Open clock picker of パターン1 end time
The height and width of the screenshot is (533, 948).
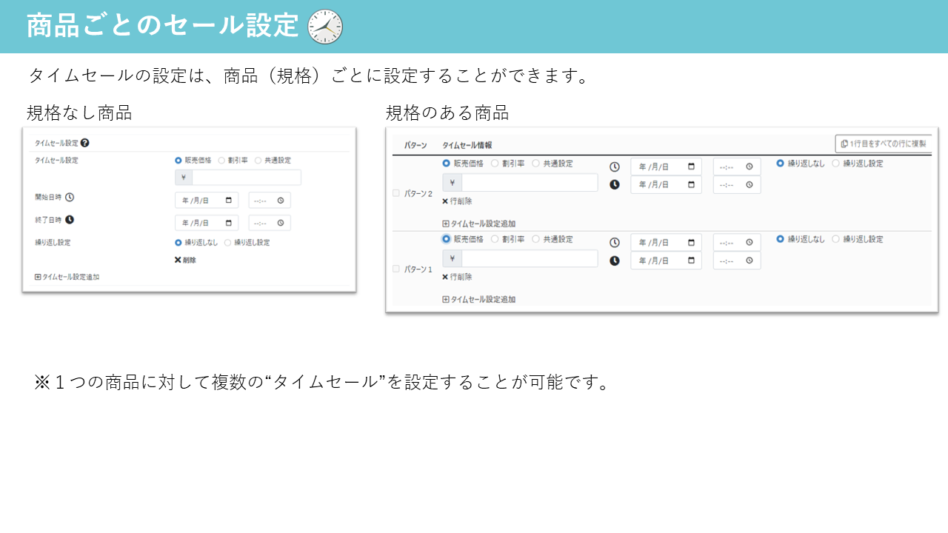pos(750,261)
